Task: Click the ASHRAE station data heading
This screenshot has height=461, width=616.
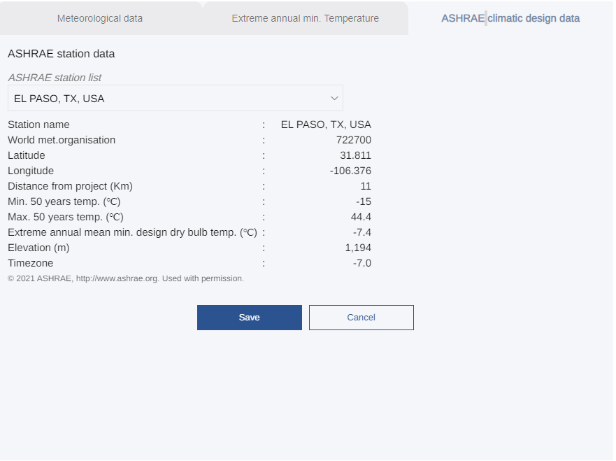Action: 60,53
